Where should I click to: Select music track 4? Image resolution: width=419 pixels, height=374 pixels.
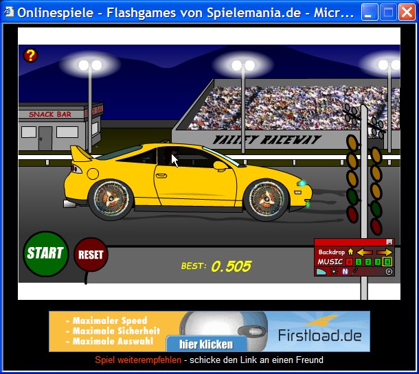[x=387, y=261]
